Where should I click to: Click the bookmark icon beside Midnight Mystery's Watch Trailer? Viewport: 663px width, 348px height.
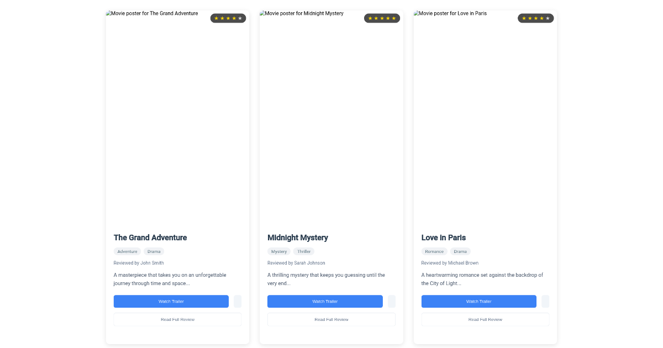(x=392, y=301)
